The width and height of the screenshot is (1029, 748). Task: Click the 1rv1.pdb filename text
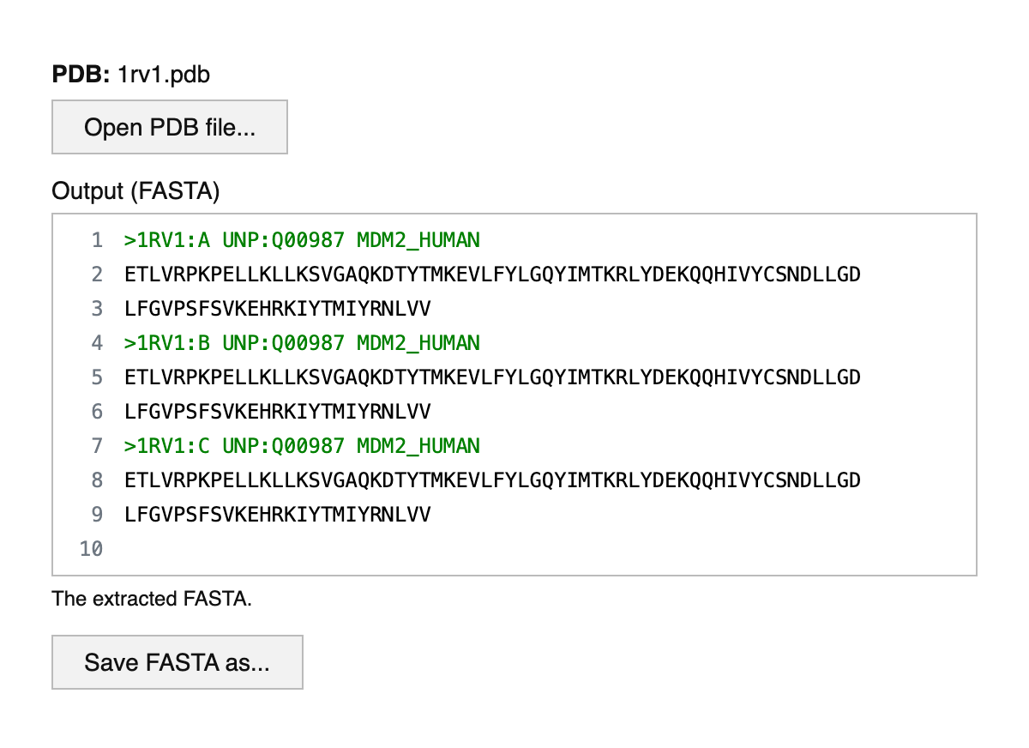pos(164,75)
